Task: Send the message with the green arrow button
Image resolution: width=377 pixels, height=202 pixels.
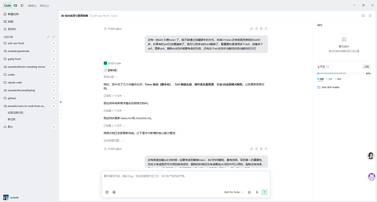Action: click(264, 192)
